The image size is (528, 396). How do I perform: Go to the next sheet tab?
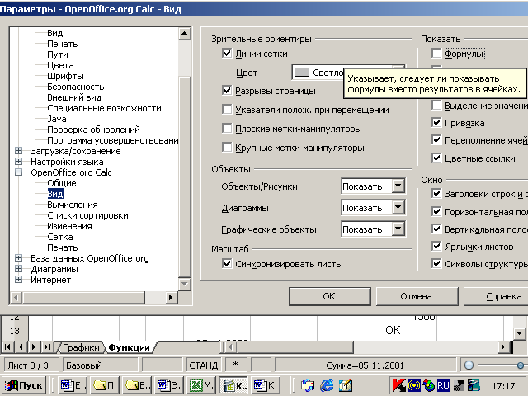34,346
